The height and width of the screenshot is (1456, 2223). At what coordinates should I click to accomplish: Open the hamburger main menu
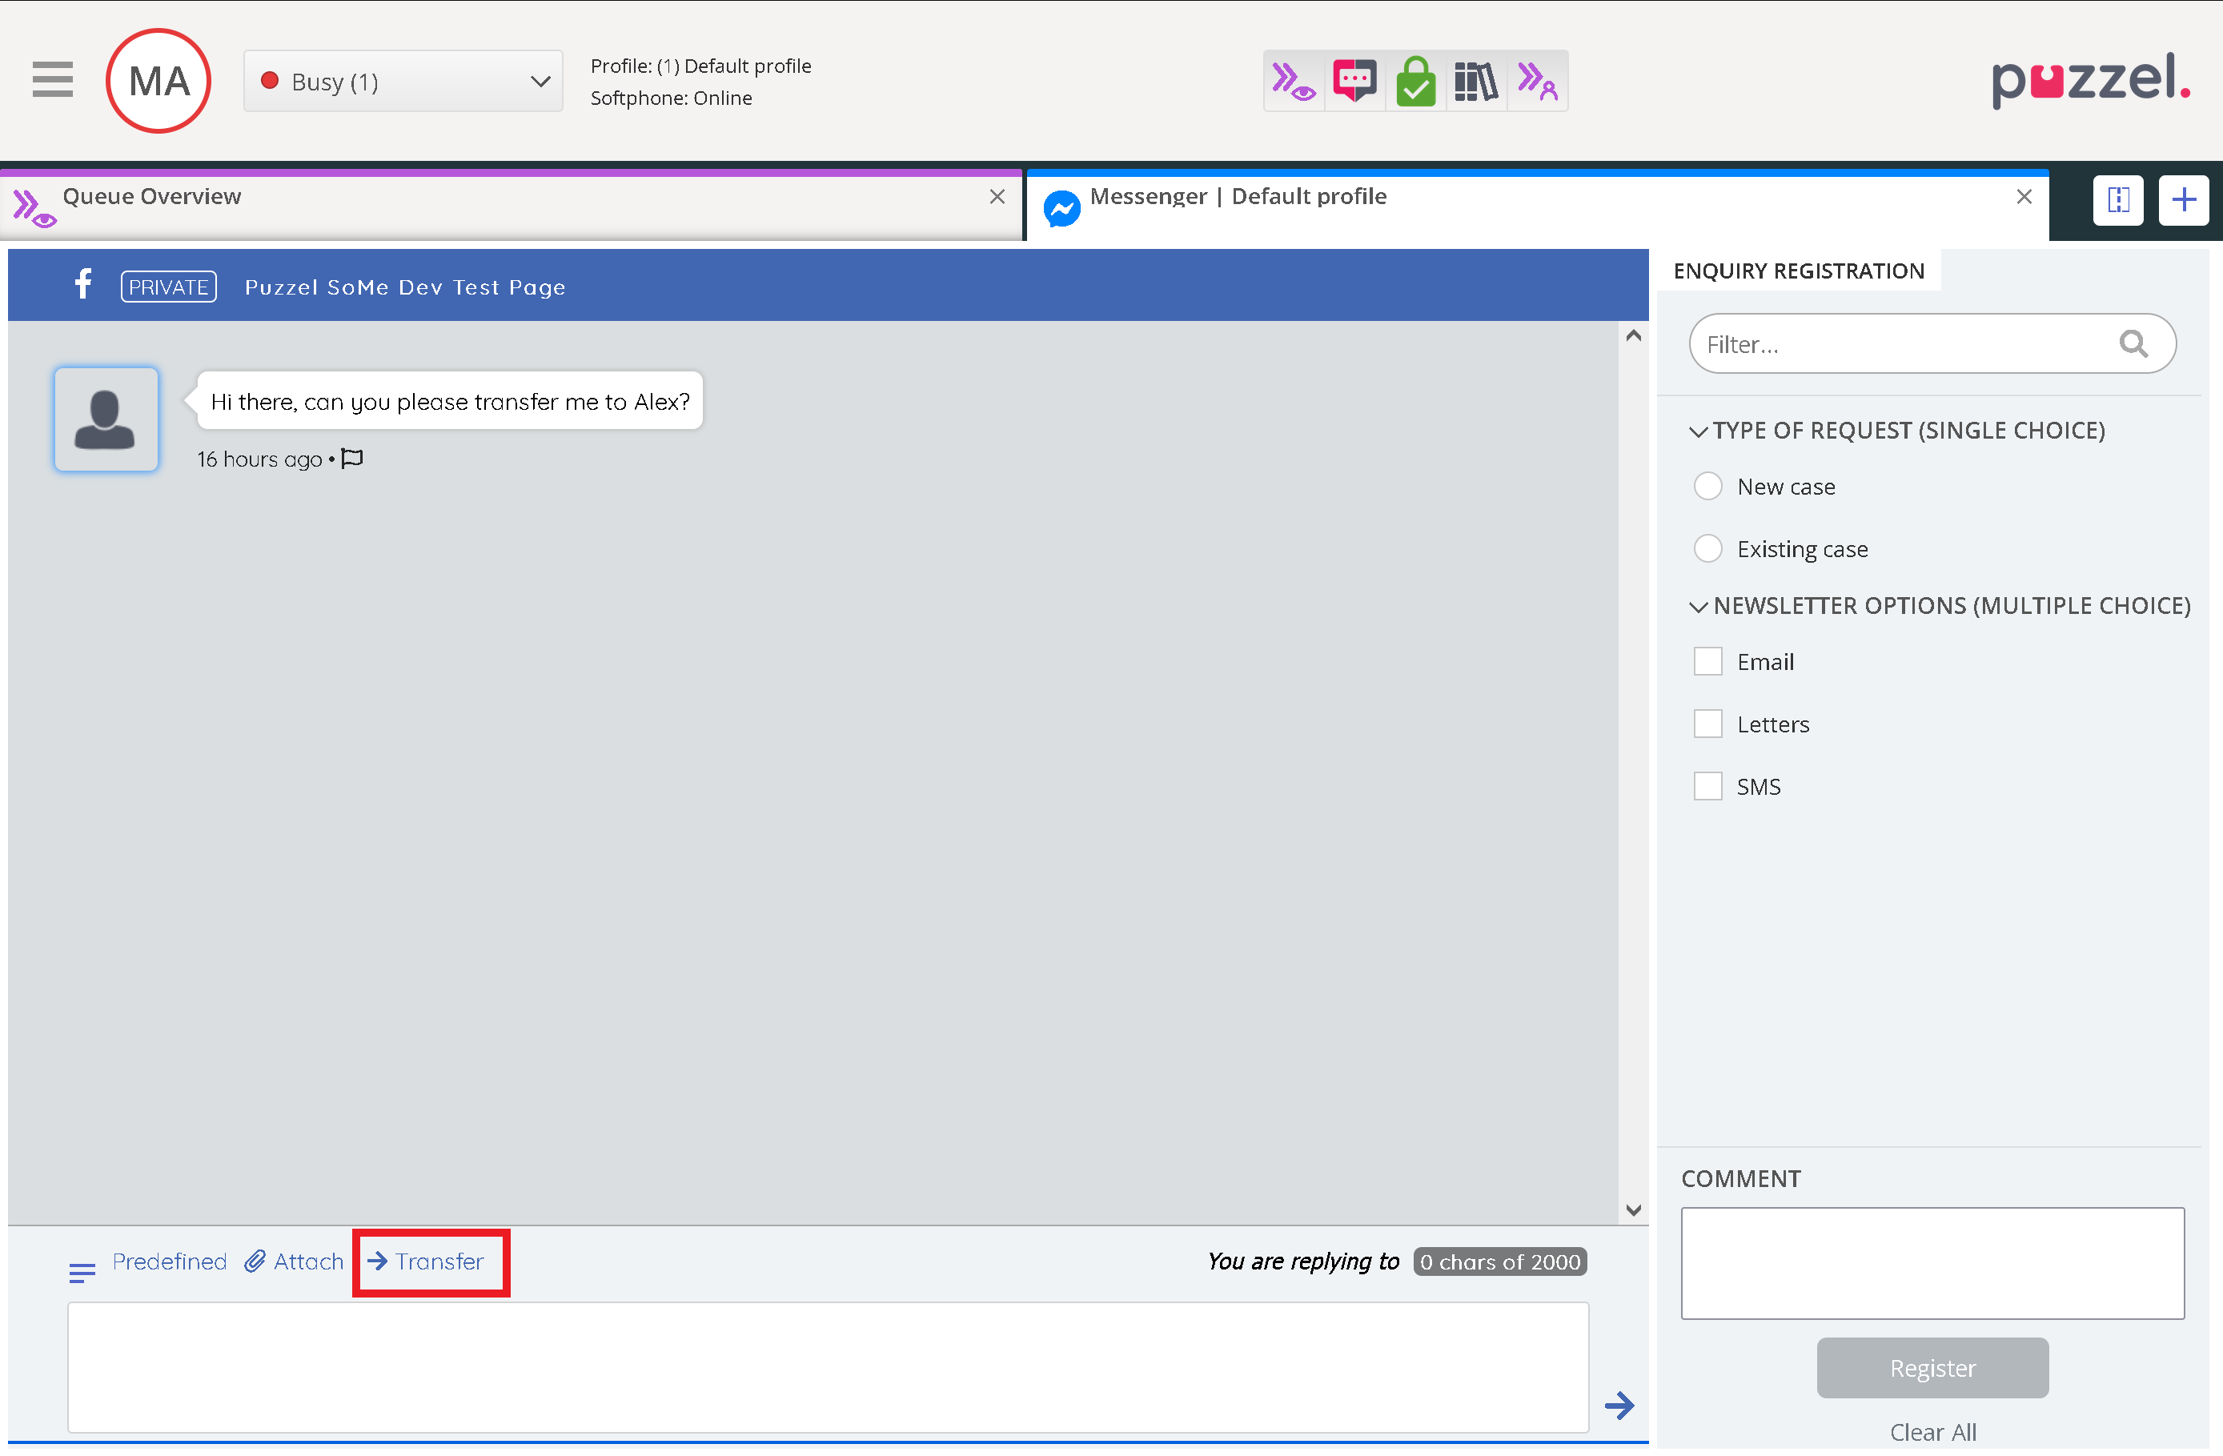(x=52, y=79)
